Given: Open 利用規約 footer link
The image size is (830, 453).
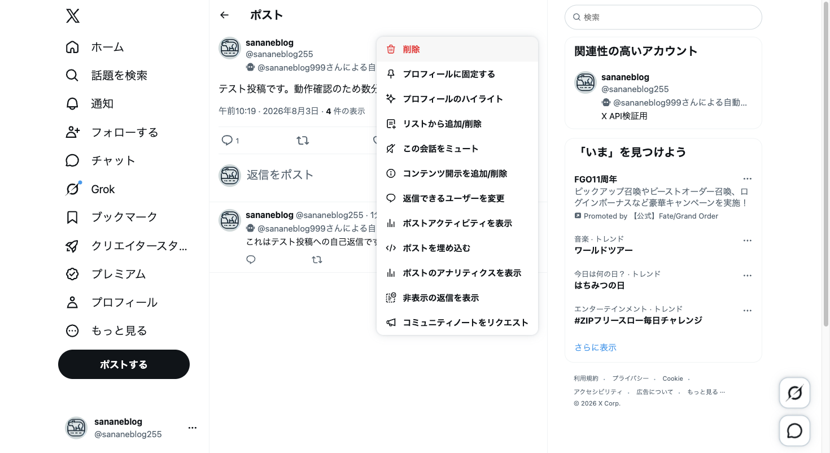Looking at the screenshot, I should (586, 378).
